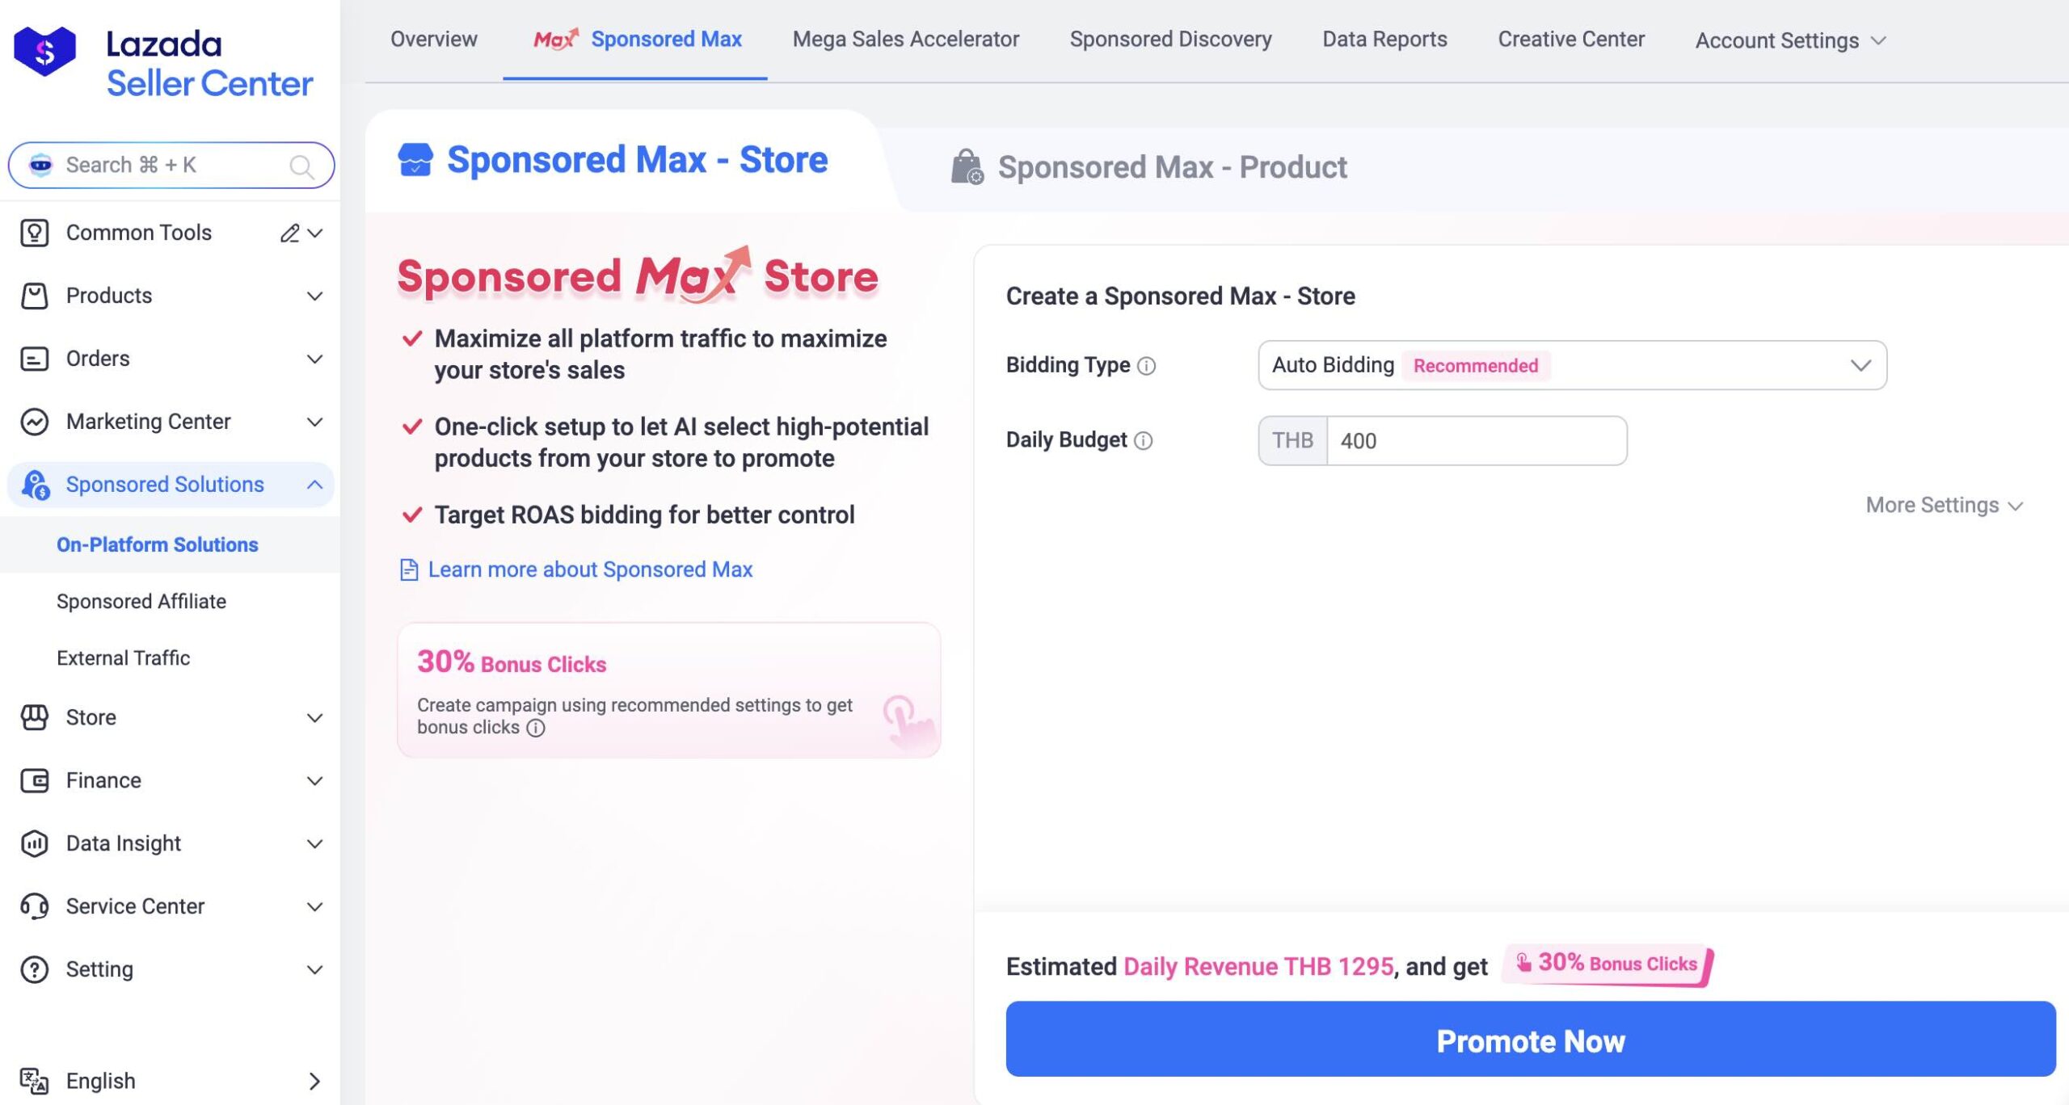Screen dimensions: 2069x1105
Task: Click the Daily Budget input field
Action: (1476, 441)
